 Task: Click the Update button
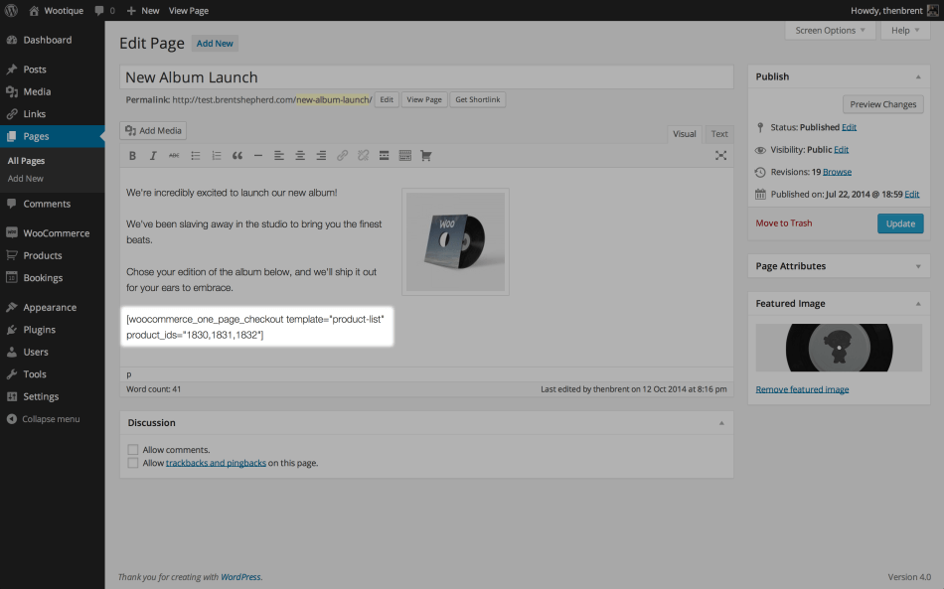pos(900,223)
